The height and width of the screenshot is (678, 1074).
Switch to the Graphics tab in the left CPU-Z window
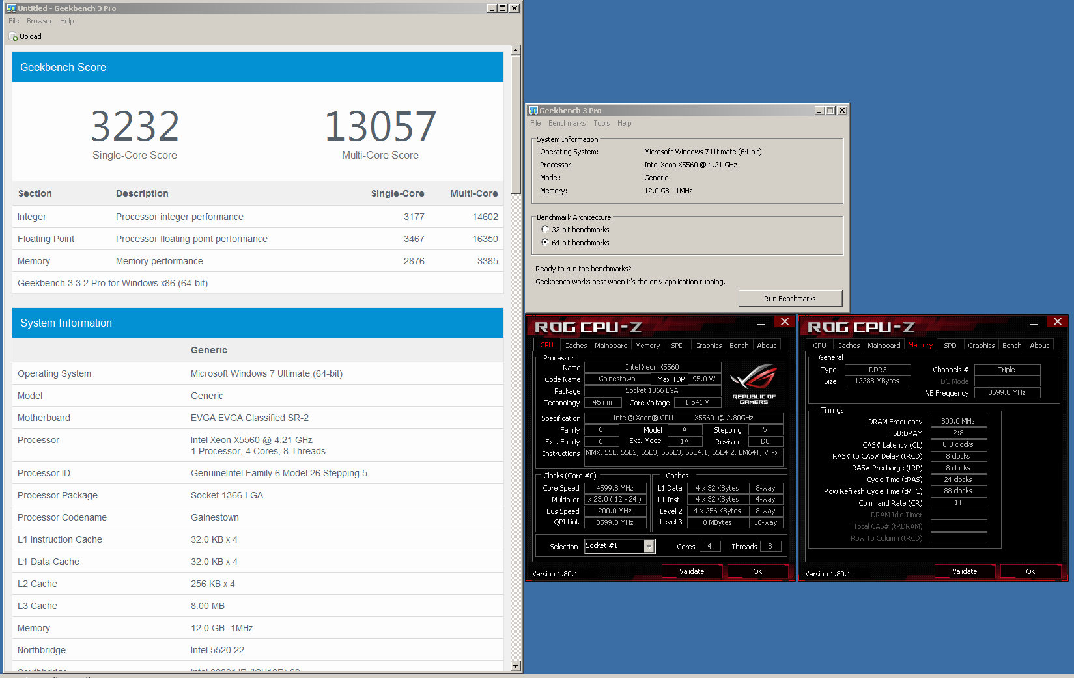coord(709,346)
